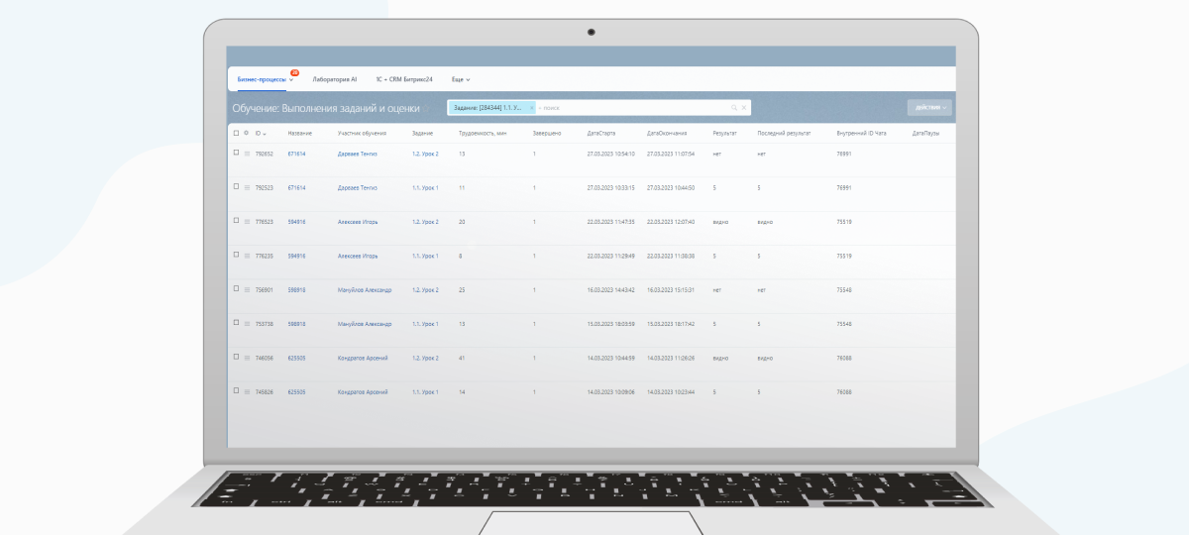Click Результат видно in row 776523
1189x535 pixels.
[x=720, y=222]
